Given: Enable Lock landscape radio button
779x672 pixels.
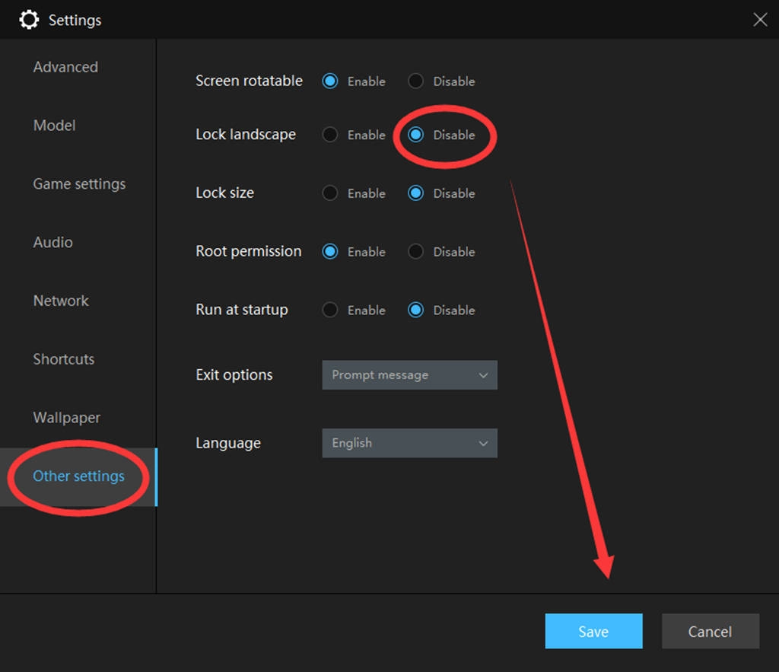Looking at the screenshot, I should coord(330,135).
